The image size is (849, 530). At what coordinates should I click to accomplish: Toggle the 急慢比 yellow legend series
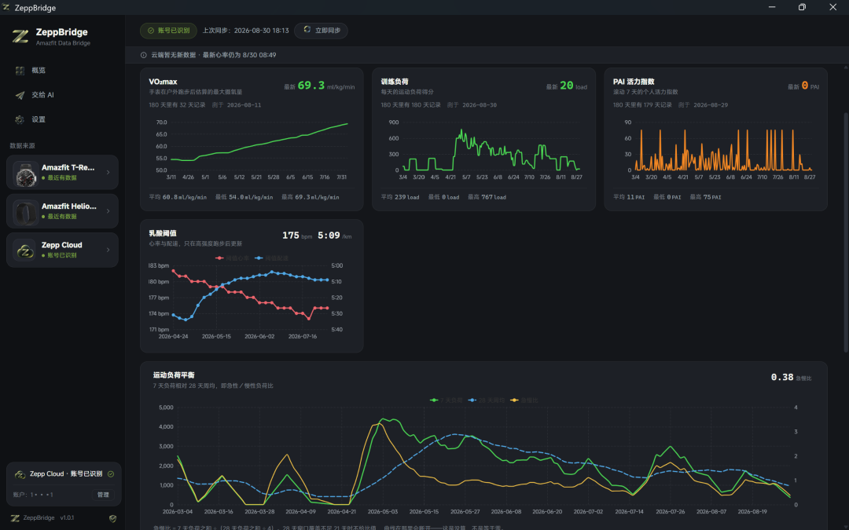point(524,400)
